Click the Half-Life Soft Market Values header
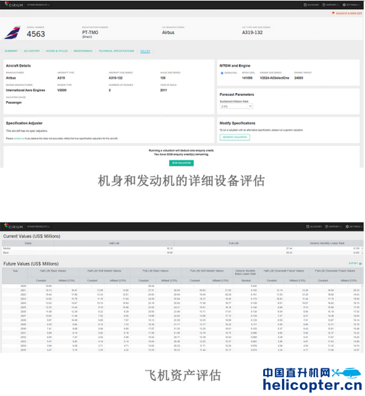 [104, 271]
